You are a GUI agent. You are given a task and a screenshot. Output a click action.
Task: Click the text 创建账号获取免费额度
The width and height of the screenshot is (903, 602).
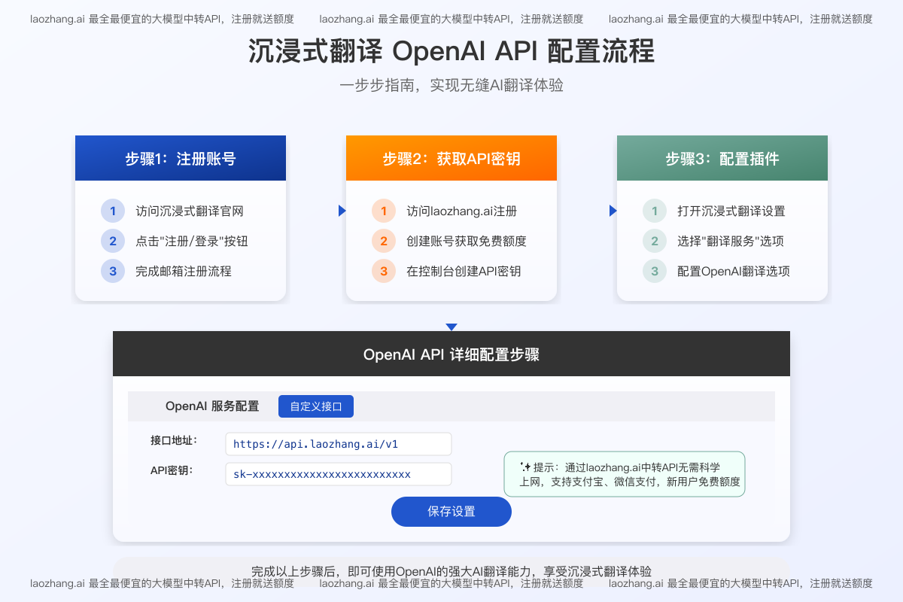pyautogui.click(x=467, y=242)
